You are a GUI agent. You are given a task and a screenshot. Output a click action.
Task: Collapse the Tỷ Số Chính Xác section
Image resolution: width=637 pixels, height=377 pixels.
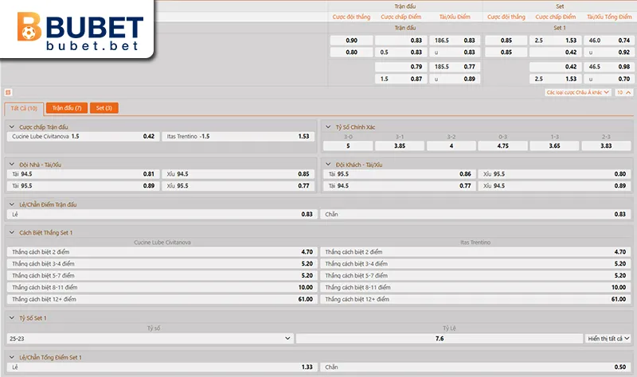(x=329, y=126)
